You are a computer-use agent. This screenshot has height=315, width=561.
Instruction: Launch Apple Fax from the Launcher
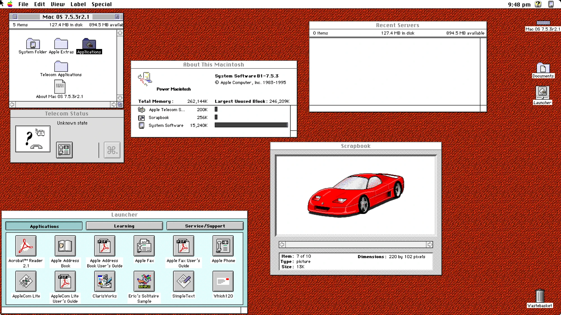[x=144, y=246]
